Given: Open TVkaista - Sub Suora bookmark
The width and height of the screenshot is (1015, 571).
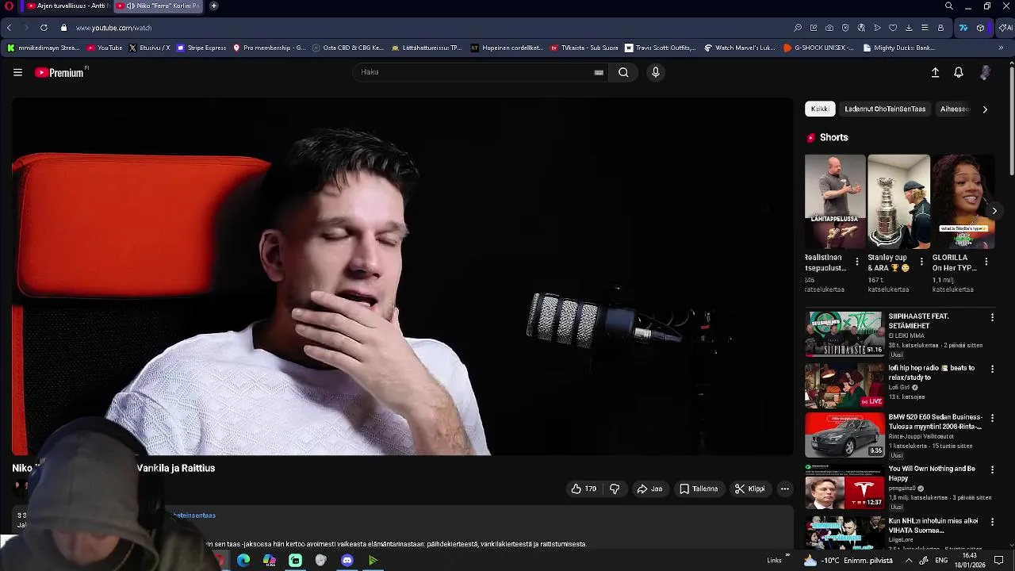Looking at the screenshot, I should pos(584,48).
